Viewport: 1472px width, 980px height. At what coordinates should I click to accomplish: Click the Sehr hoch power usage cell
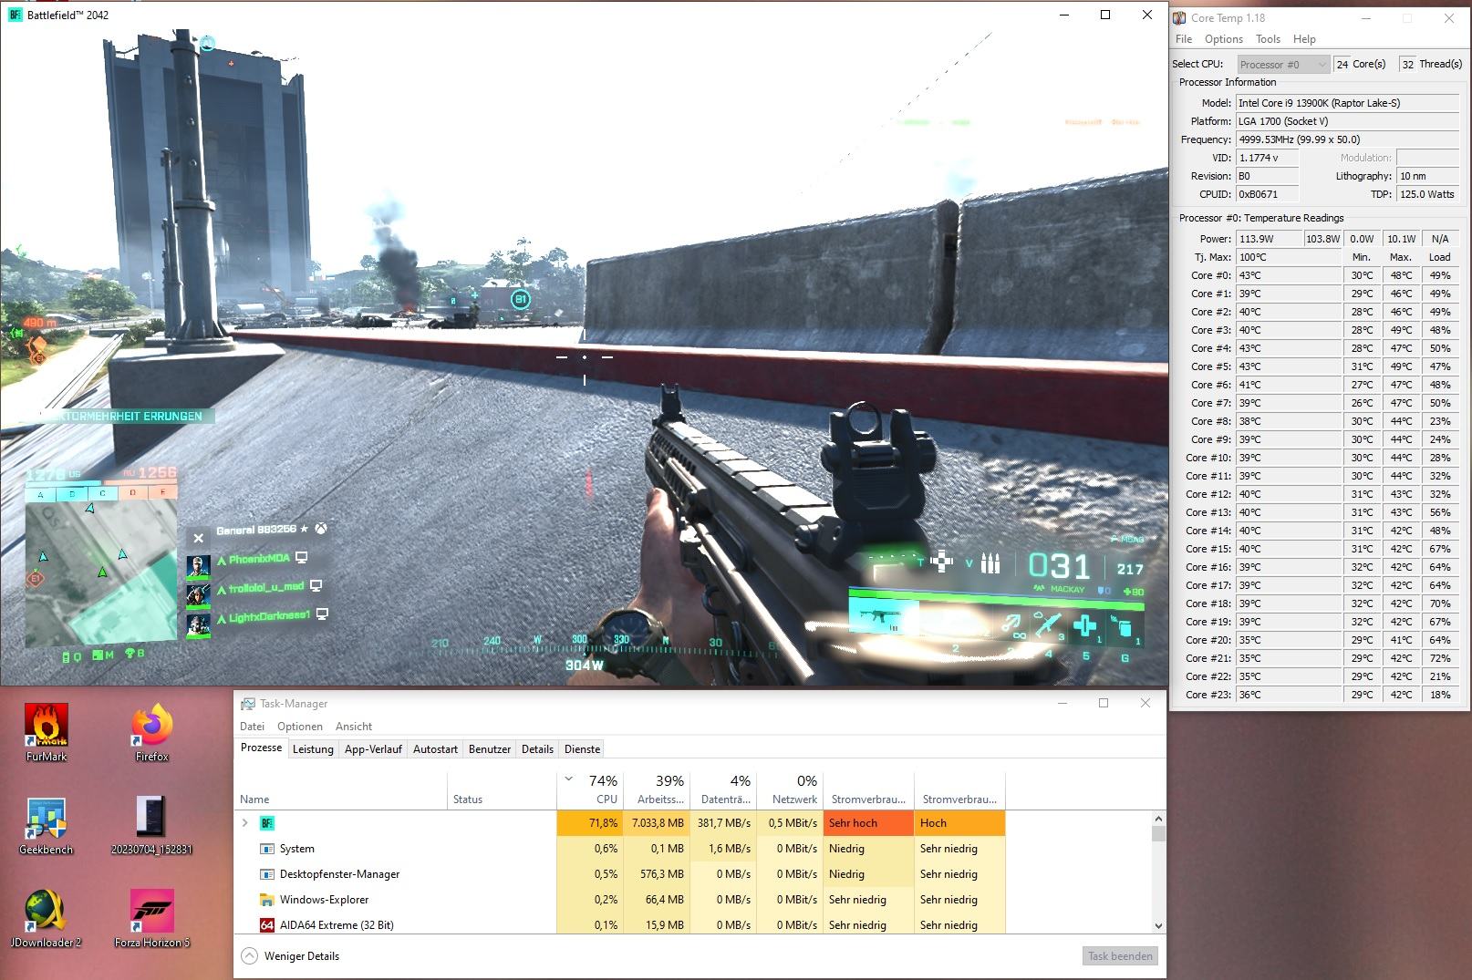(x=868, y=822)
